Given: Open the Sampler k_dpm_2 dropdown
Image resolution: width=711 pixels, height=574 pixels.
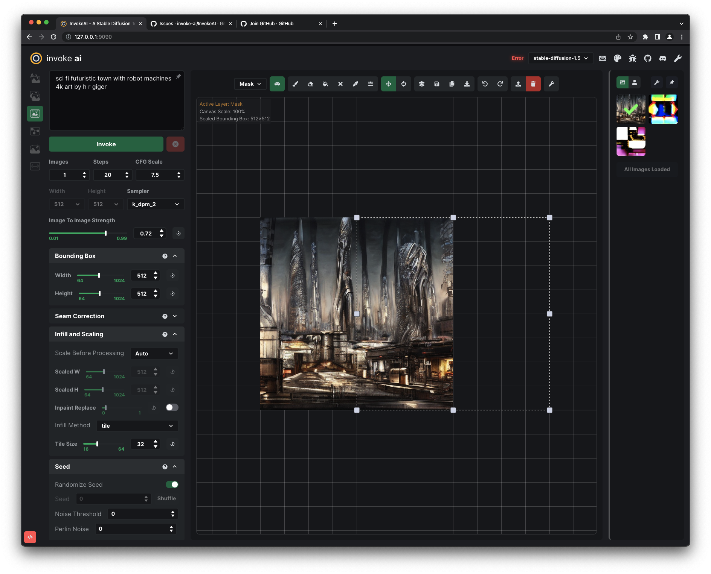Looking at the screenshot, I should point(155,204).
